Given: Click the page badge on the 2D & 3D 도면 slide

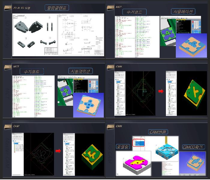Looking at the screenshot, I should (x=8, y=7).
